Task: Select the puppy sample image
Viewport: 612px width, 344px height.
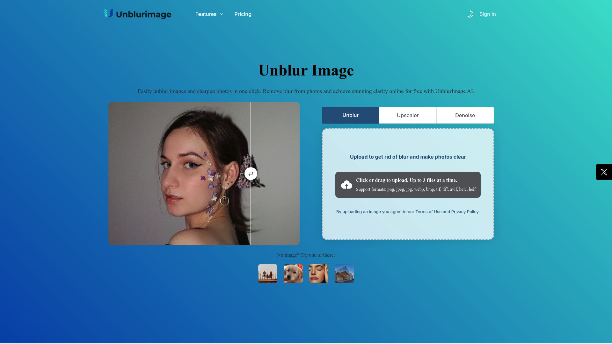Action: click(x=293, y=273)
